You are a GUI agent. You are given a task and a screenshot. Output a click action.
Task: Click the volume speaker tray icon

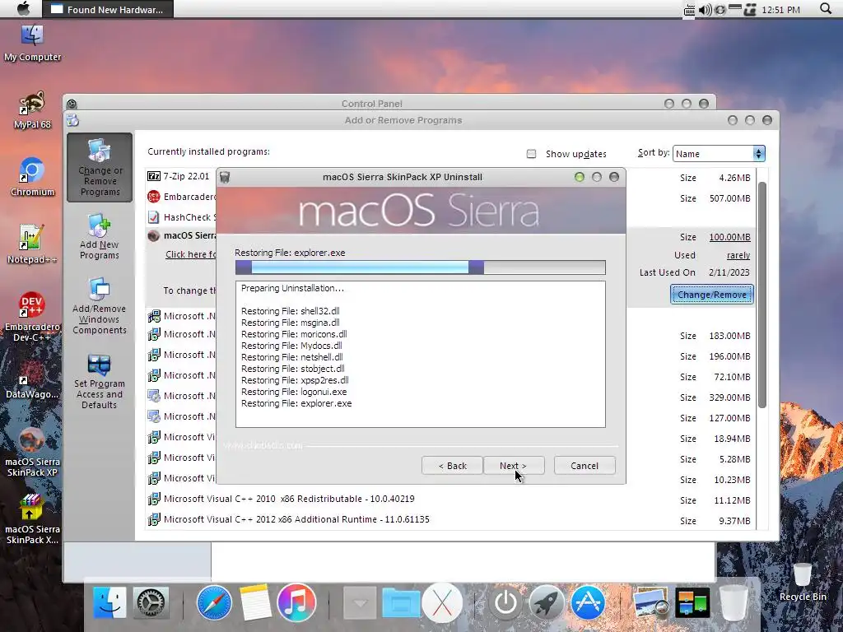(706, 10)
